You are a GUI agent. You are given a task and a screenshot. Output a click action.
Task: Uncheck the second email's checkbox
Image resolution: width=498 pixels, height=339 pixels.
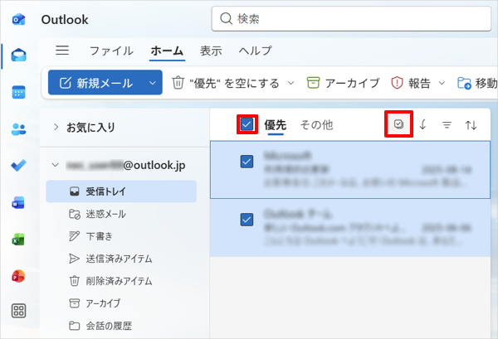pos(247,220)
